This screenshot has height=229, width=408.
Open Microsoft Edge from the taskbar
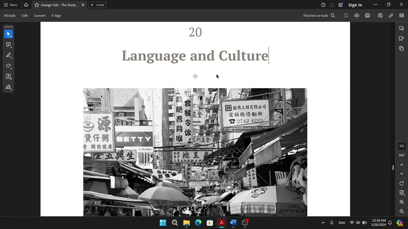point(198,223)
